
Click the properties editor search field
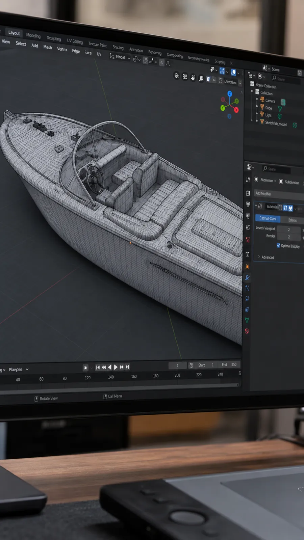(276, 169)
